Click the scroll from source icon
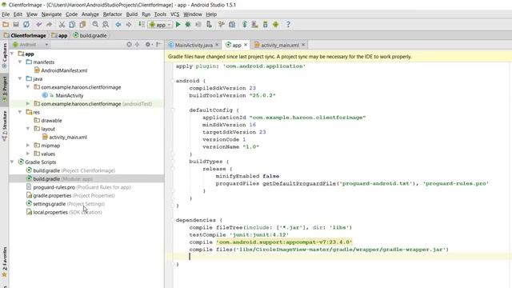Screen dimensions: 512x288 129,45
